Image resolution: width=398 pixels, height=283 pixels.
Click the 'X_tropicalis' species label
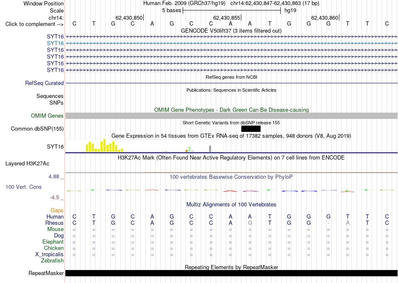49,255
